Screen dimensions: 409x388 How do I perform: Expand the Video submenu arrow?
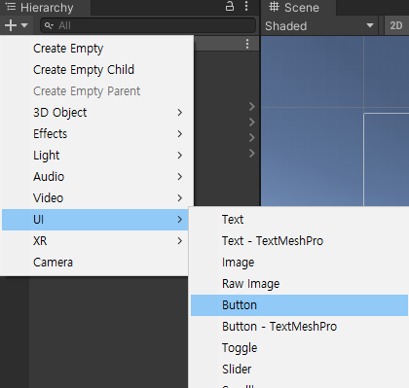[180, 198]
